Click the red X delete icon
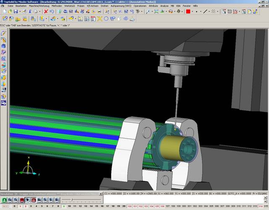The width and height of the screenshot is (269, 210). point(46,11)
